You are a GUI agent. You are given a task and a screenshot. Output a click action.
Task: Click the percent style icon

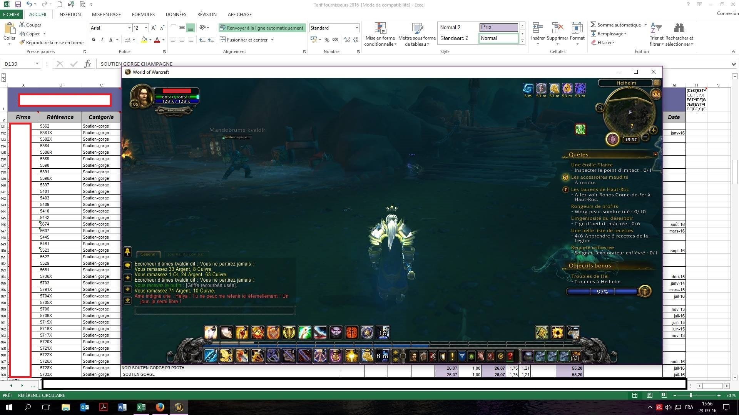pyautogui.click(x=327, y=40)
